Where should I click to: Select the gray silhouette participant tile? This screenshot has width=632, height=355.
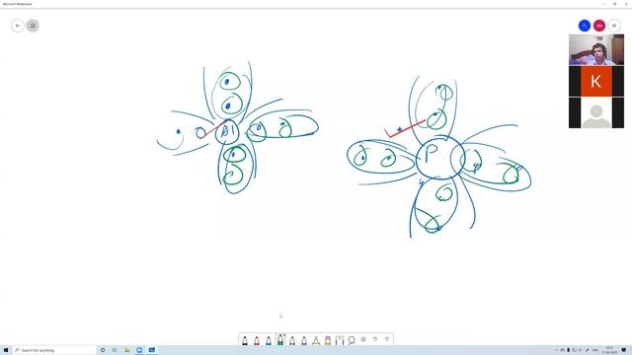point(596,112)
